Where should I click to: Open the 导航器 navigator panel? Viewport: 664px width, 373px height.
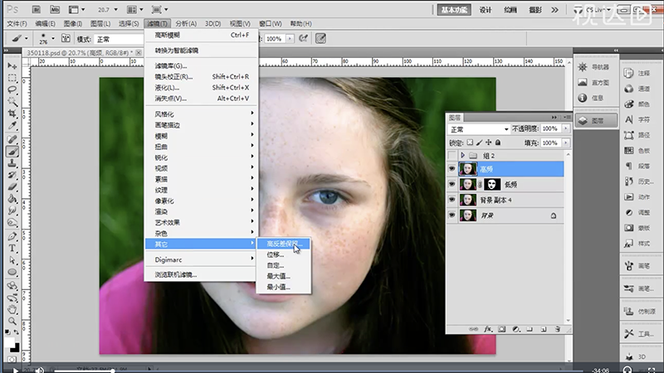point(594,67)
